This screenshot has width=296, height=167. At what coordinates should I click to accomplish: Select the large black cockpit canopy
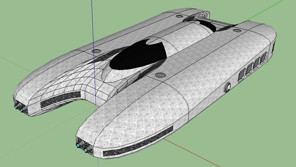point(139,55)
